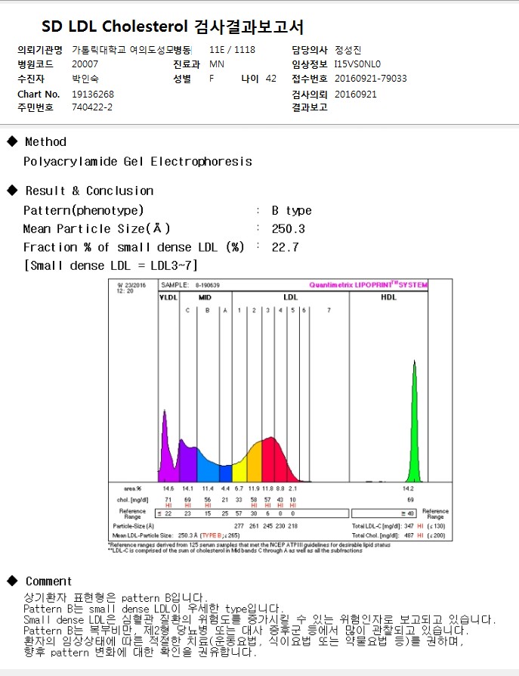Click the 'SAMPLE: 8-190639' chart label
The width and height of the screenshot is (519, 676).
point(190,285)
